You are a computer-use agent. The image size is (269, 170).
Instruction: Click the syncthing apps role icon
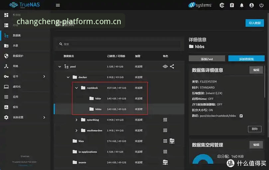(x=165, y=120)
